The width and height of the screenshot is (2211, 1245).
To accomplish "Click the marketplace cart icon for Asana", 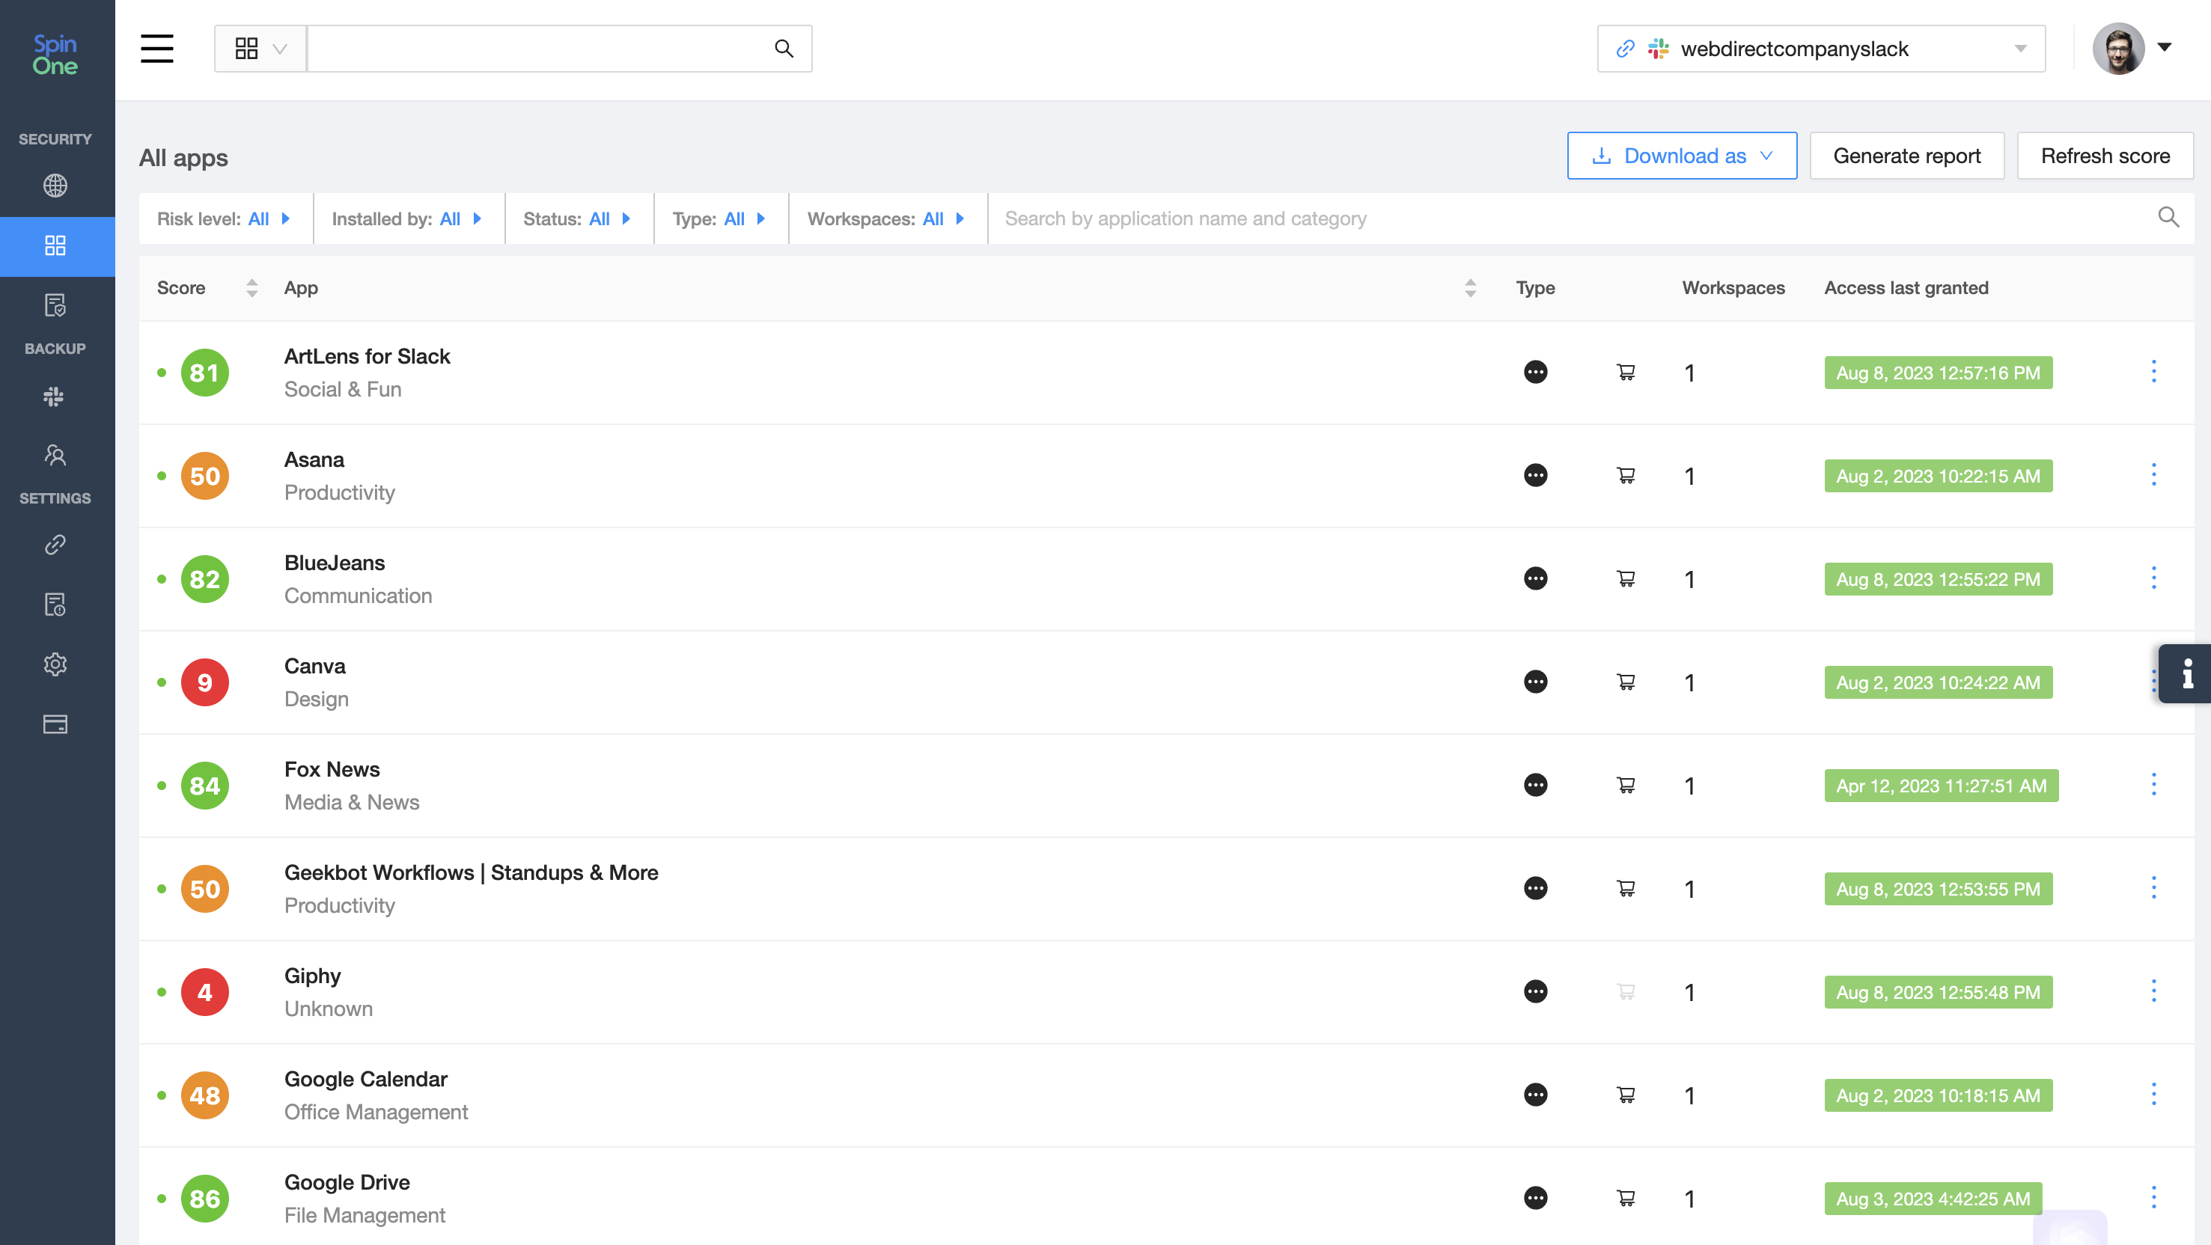I will tap(1626, 475).
